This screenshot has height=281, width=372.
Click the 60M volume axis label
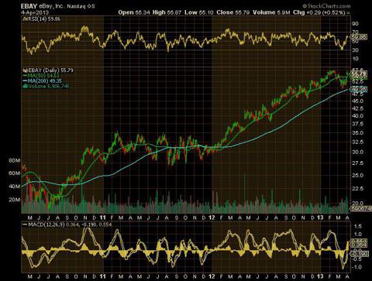(x=14, y=173)
